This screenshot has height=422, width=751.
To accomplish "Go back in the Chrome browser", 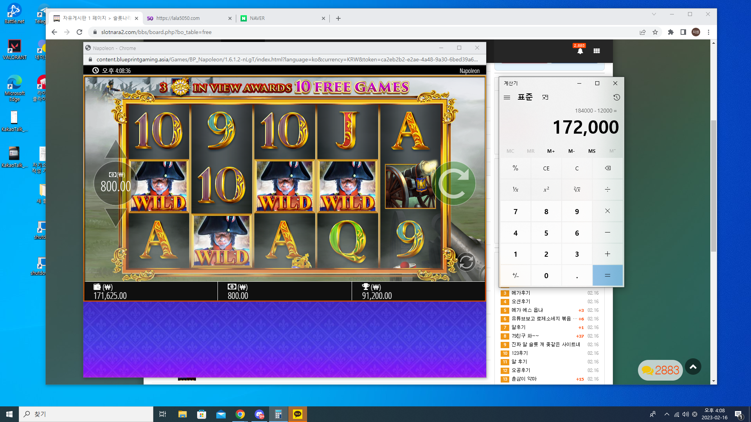I will tap(54, 32).
